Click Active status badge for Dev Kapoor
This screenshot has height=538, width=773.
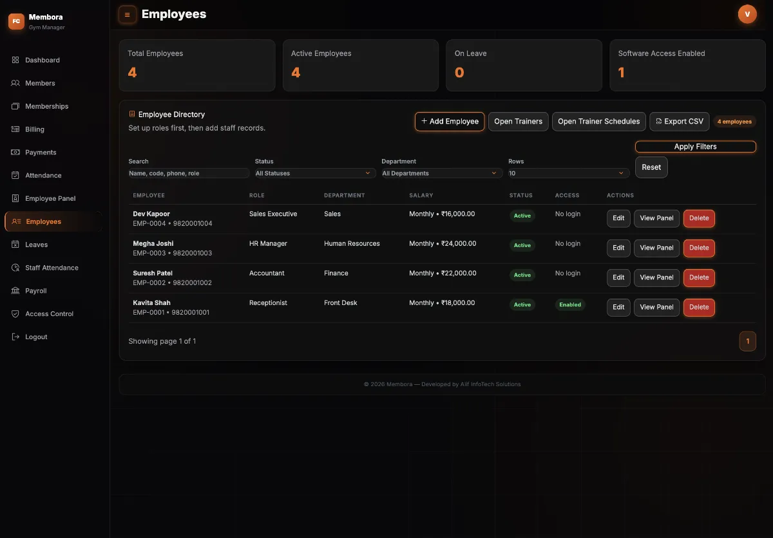pyautogui.click(x=522, y=216)
